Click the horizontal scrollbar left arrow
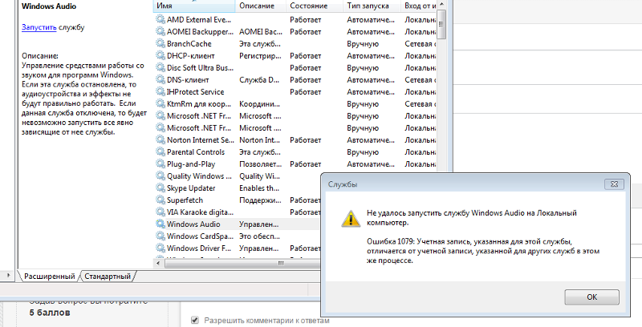The image size is (642, 327). coord(158,263)
